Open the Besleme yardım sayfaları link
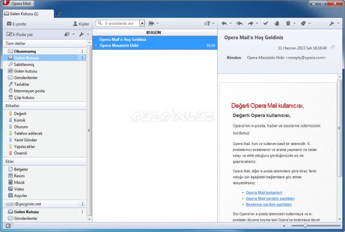The image size is (345, 232). [269, 204]
